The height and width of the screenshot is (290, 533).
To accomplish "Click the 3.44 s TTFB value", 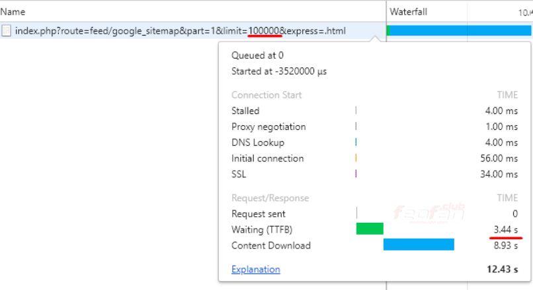I will click(x=506, y=229).
